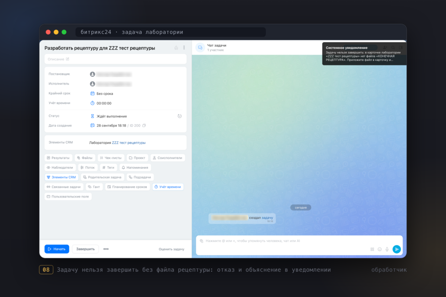The width and height of the screenshot is (446, 297).
Task: Open status history icon in Статус row
Action: 179,116
